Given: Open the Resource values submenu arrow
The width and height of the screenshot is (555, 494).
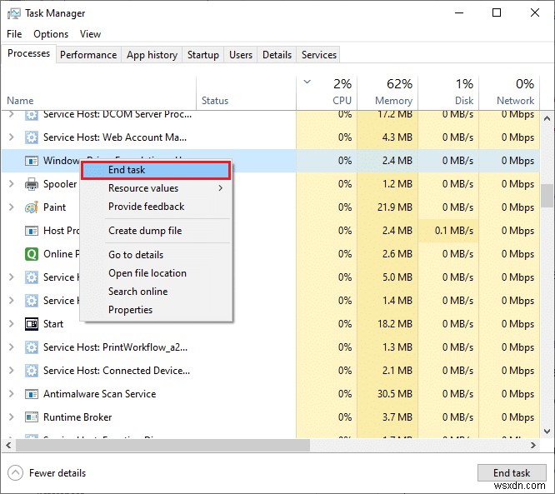Looking at the screenshot, I should (x=221, y=188).
